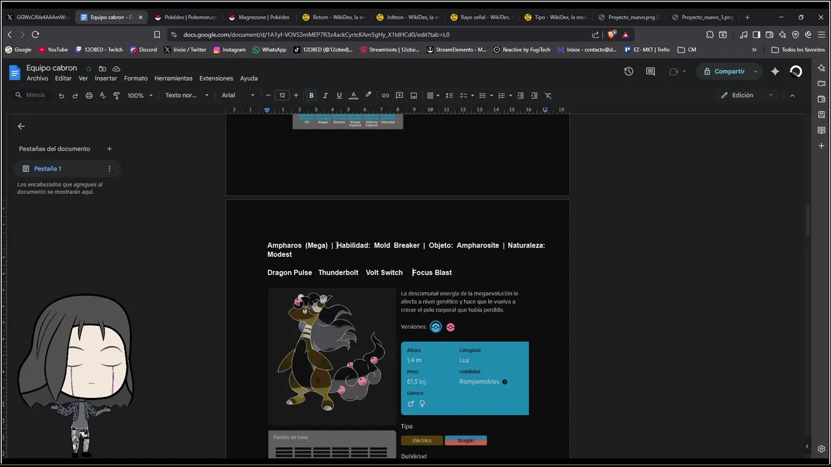Click the Menús search field
Screen dimensions: 831x467
[32, 95]
